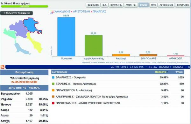Click orange swatch next to ΠΑΠΑΓΕΩΡΓΙΟΥ Α.

click(53, 90)
